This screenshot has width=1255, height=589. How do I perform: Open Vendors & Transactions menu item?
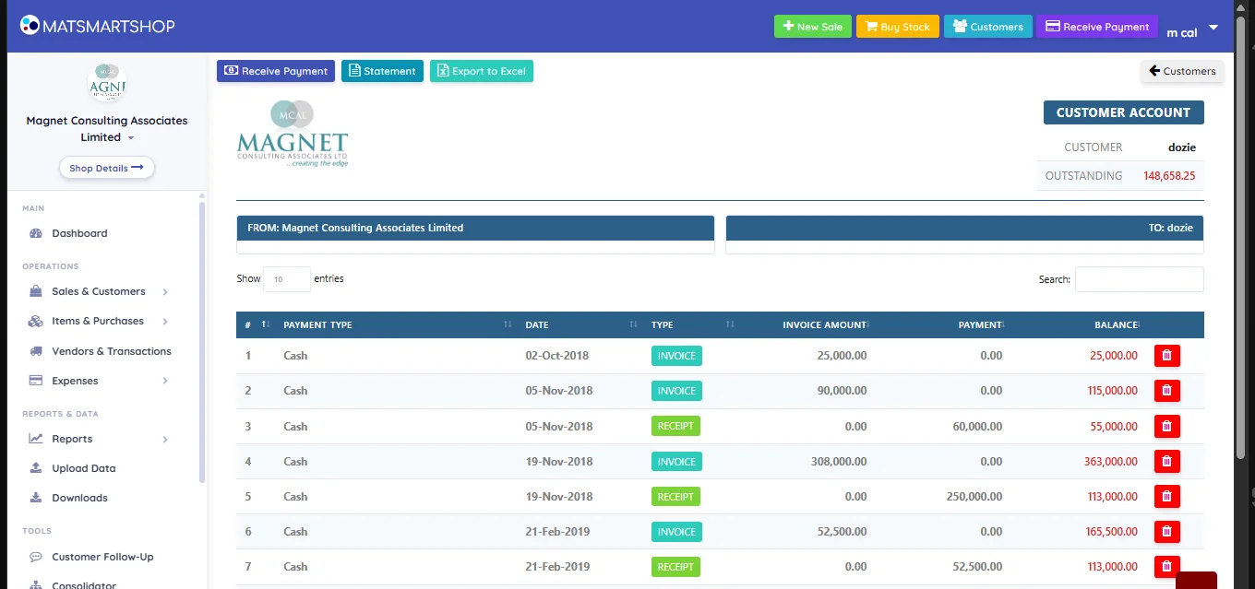coord(111,351)
